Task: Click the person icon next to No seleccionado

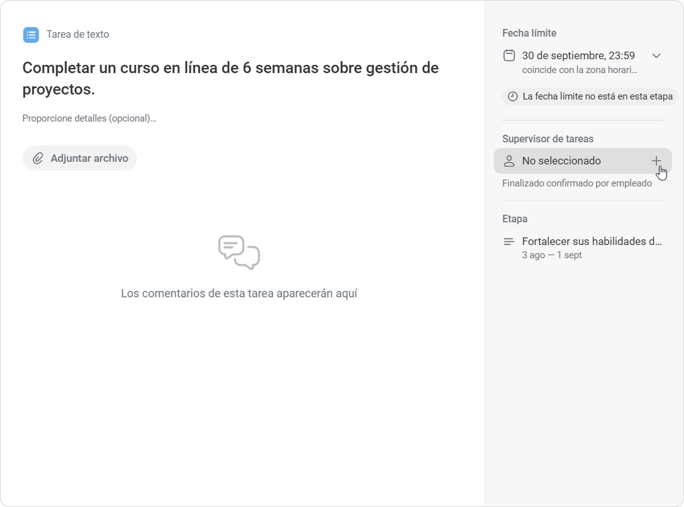Action: point(509,161)
